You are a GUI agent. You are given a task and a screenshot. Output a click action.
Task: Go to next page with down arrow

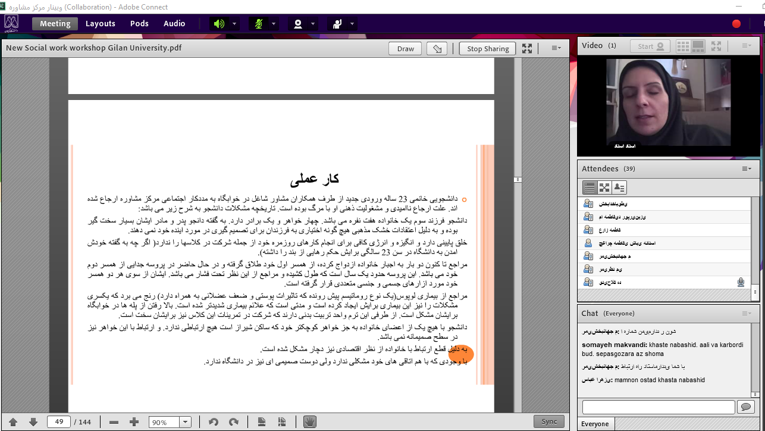tap(33, 422)
